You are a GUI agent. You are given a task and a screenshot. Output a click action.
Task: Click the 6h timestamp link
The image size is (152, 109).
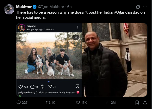(70, 7)
